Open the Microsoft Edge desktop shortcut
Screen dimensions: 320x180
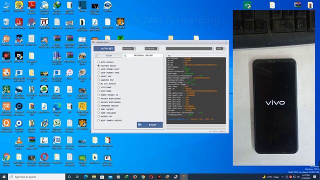[x=56, y=108]
